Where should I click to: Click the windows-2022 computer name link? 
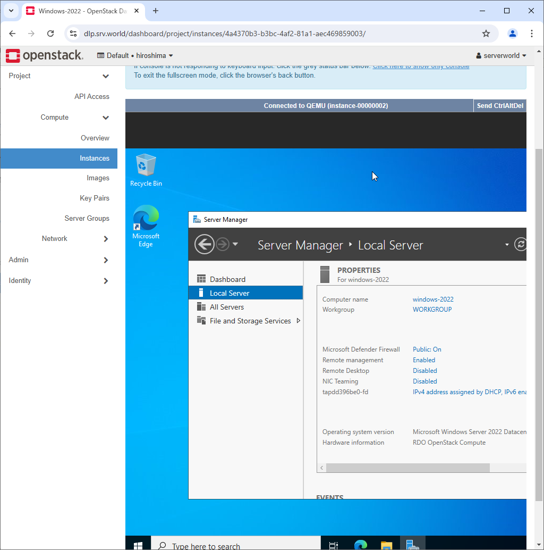click(x=433, y=299)
